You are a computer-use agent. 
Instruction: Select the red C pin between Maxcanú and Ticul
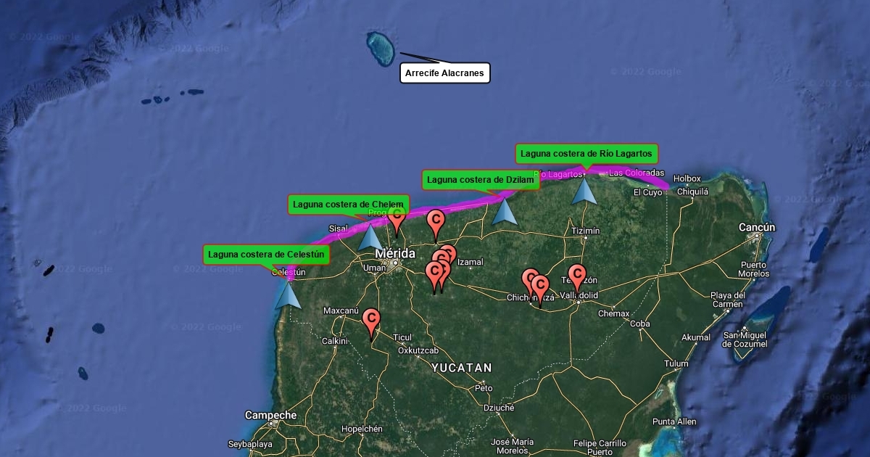[371, 324]
